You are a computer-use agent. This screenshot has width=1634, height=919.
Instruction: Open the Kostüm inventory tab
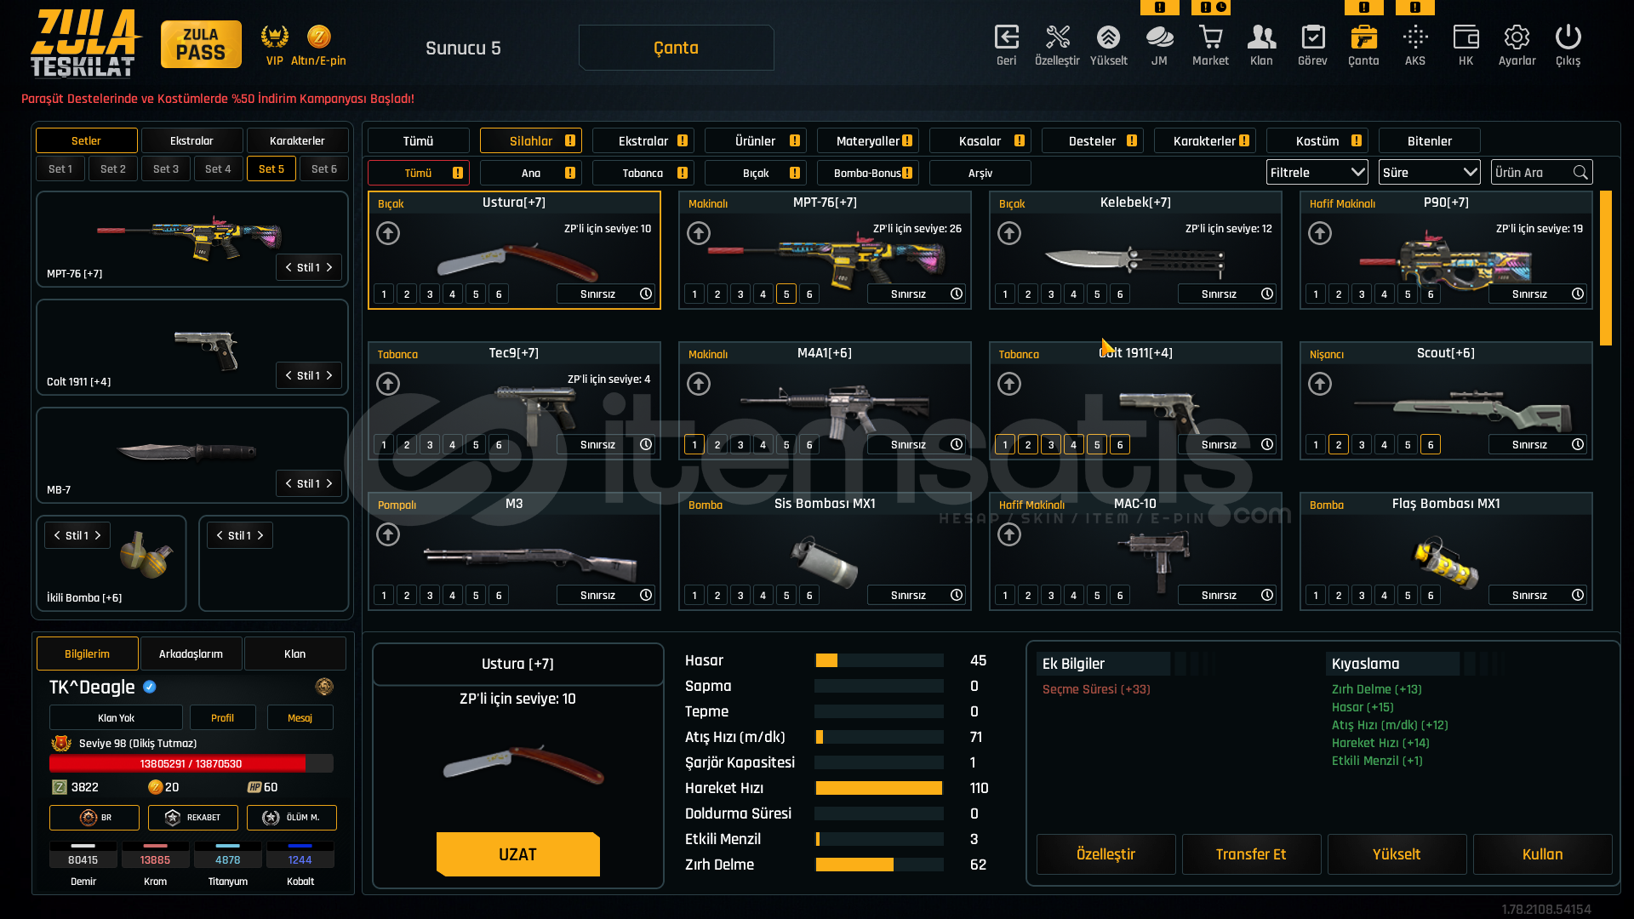1317,140
